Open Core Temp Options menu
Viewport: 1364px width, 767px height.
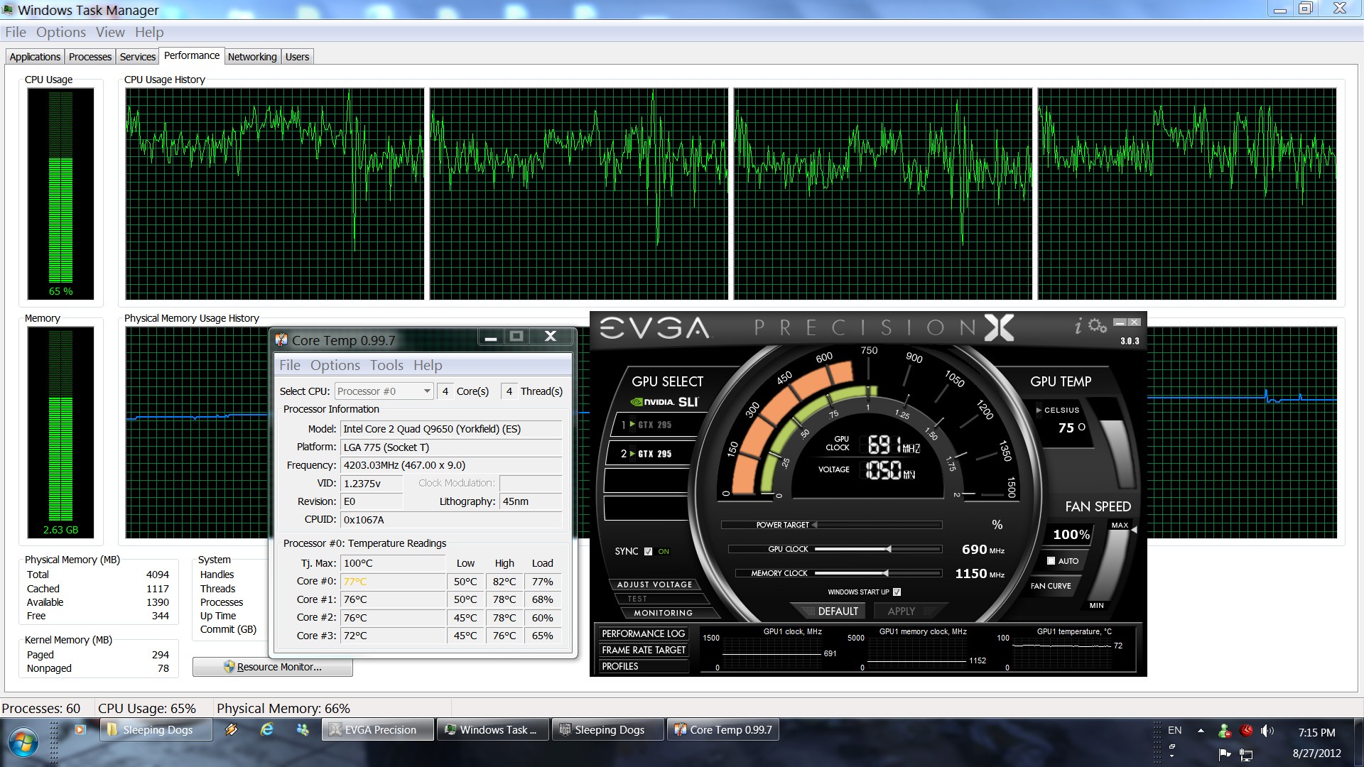coord(335,365)
